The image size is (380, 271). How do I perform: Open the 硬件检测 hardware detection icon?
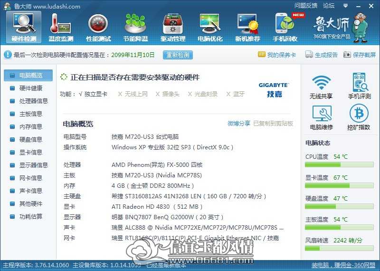[24, 27]
